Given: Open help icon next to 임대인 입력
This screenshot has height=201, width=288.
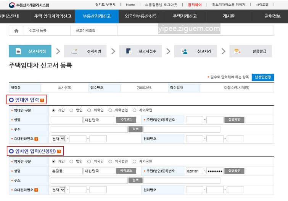Looking at the screenshot, I should click(42, 100).
